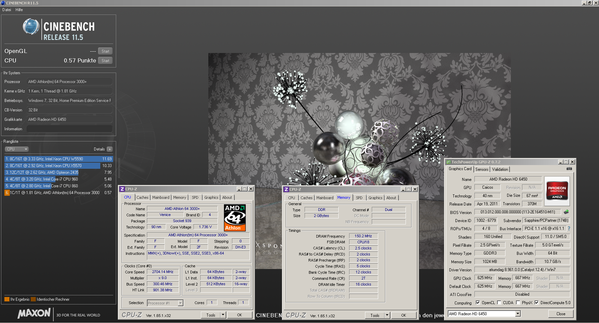599x323 pixels.
Task: Select the AMD Athlon 64 3000 ranking row
Action: click(x=58, y=193)
